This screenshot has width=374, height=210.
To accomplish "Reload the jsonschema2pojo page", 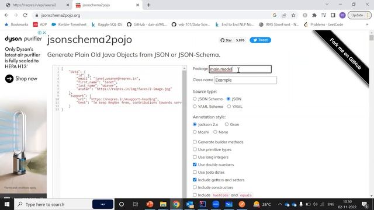I will point(25,15).
